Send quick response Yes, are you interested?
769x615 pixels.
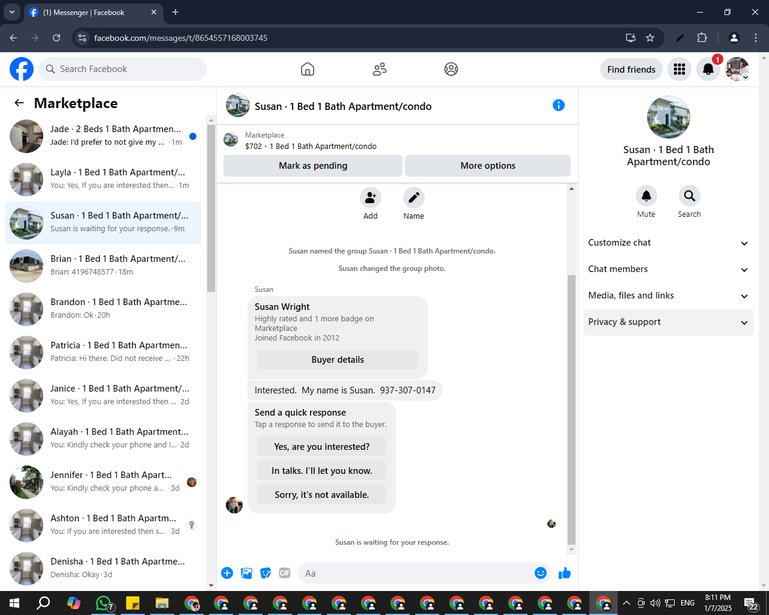[322, 446]
